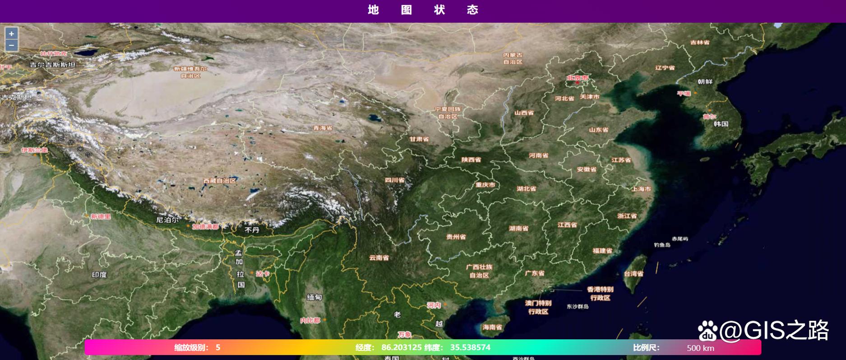The width and height of the screenshot is (846, 360).
Task: Click the 香港特别行政区 map label
Action: pos(600,293)
